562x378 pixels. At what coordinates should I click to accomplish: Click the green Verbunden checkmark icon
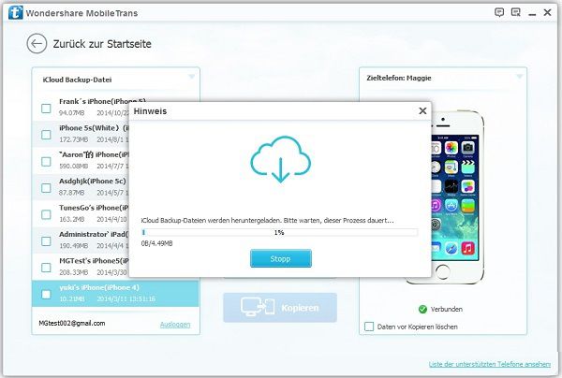(422, 309)
